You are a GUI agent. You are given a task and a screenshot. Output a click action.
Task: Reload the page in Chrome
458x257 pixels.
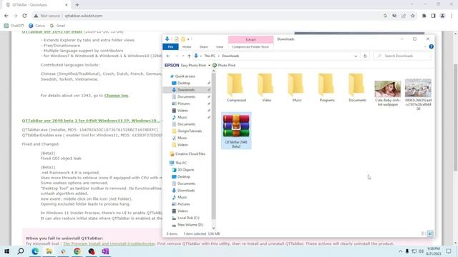(x=24, y=16)
